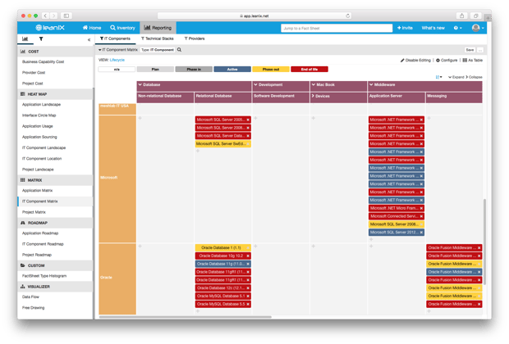509x344 pixels.
Task: Add item in Microsoft Non-relational Database cell
Action: coord(140,118)
